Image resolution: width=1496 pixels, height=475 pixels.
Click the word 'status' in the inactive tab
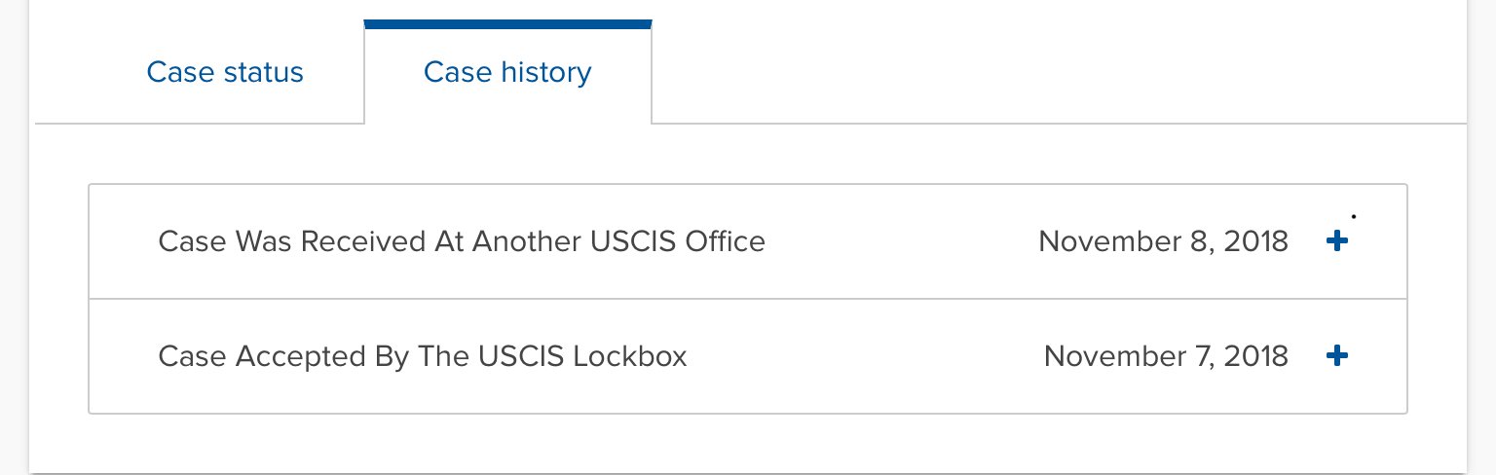point(265,73)
